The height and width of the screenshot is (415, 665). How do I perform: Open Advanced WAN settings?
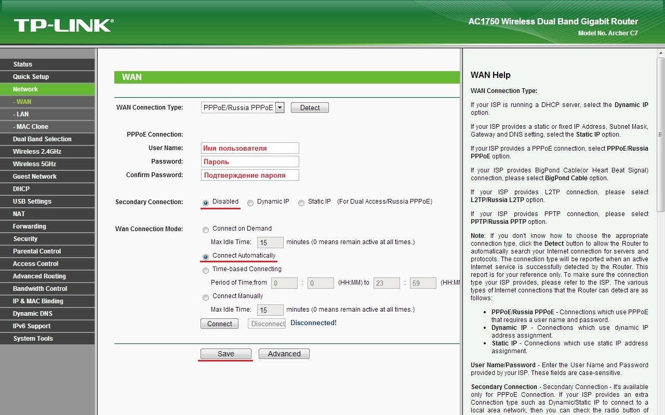click(x=284, y=354)
